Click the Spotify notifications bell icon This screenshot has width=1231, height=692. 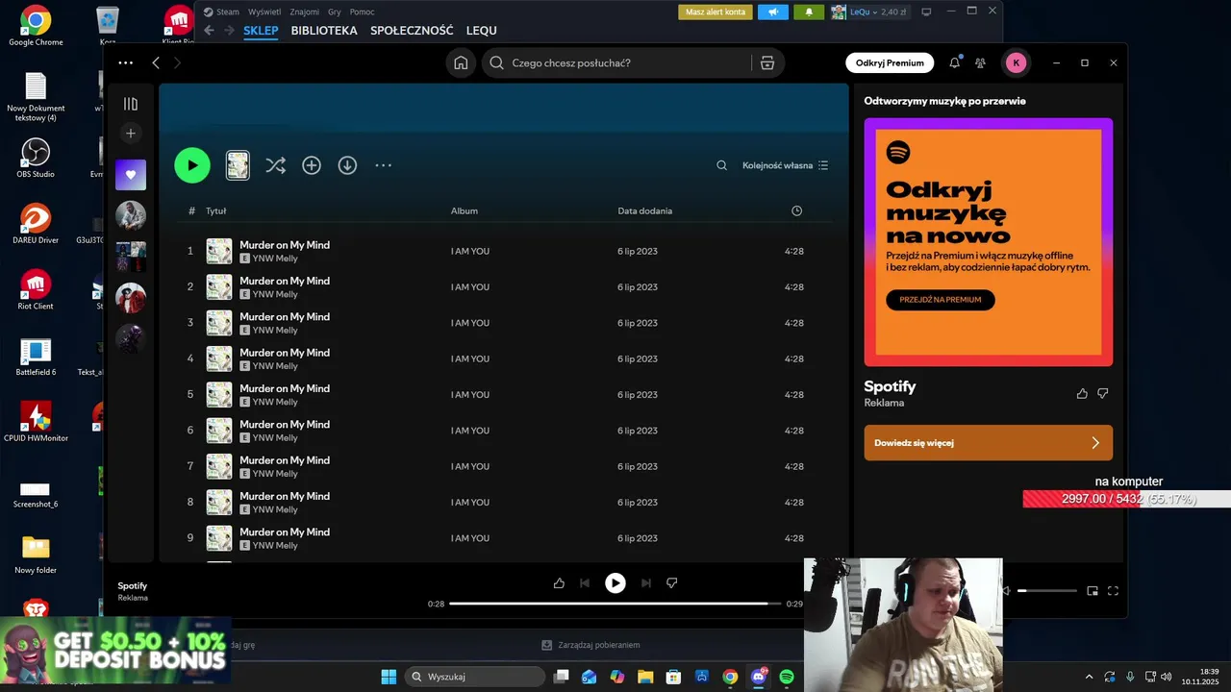click(x=954, y=62)
